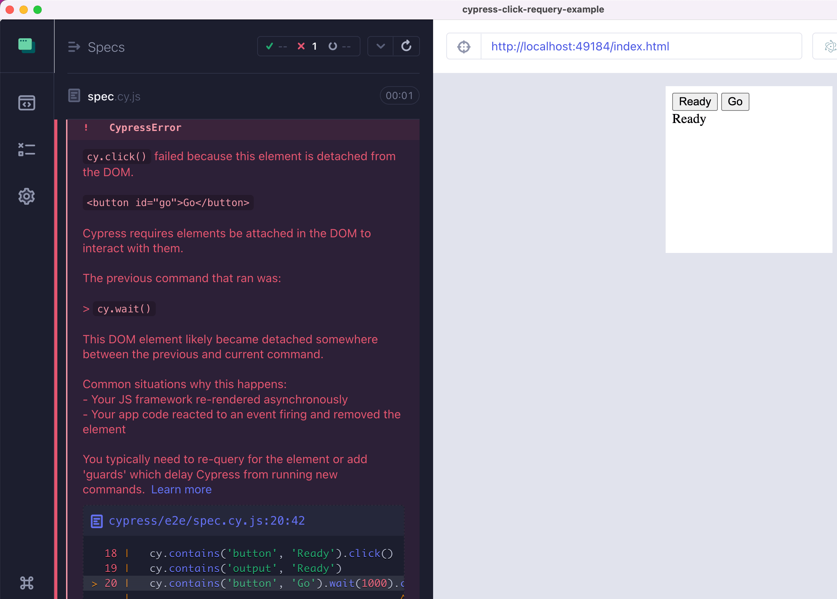This screenshot has height=599, width=837.
Task: Click the Cypress logo icon
Action: pos(26,46)
